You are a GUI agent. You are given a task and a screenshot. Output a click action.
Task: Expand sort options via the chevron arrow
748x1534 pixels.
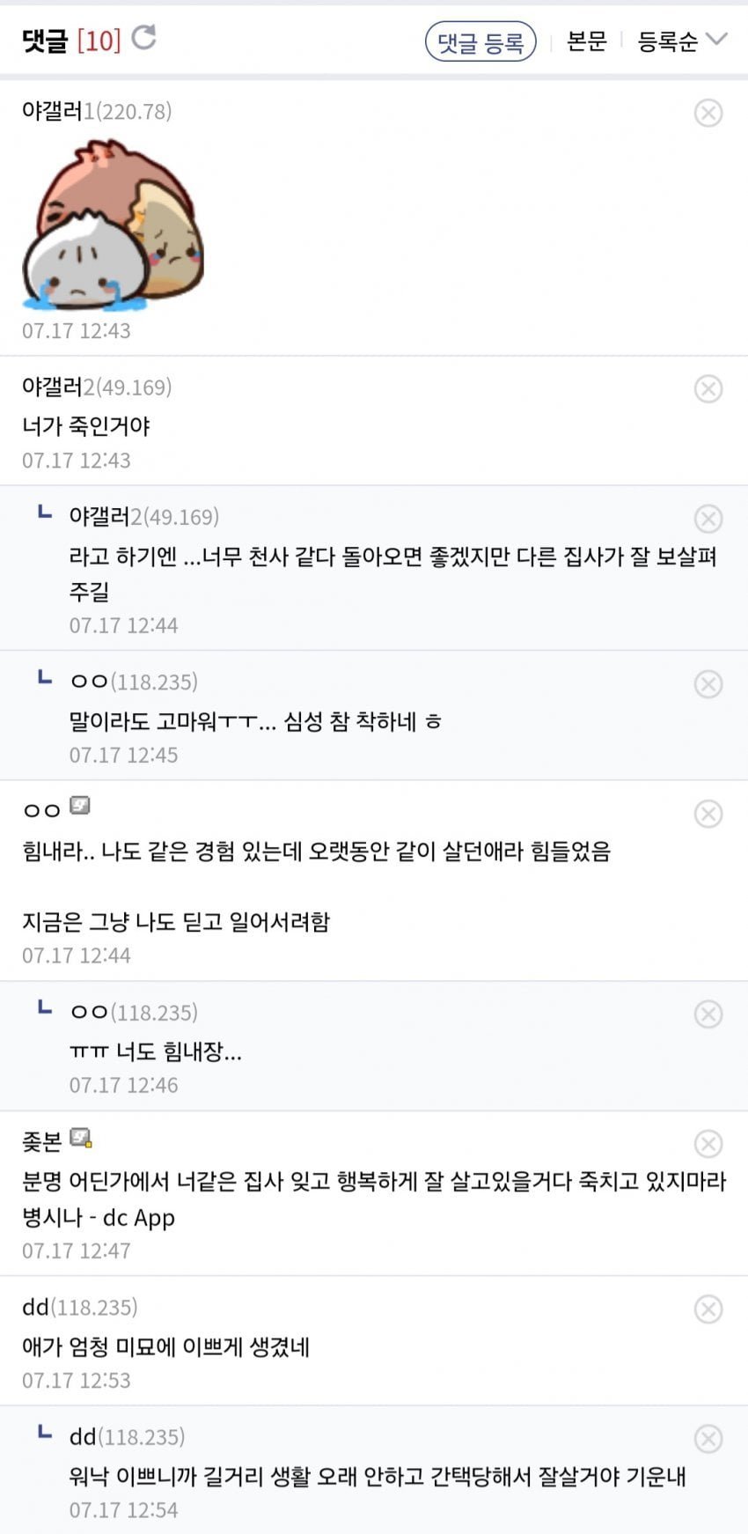[717, 39]
